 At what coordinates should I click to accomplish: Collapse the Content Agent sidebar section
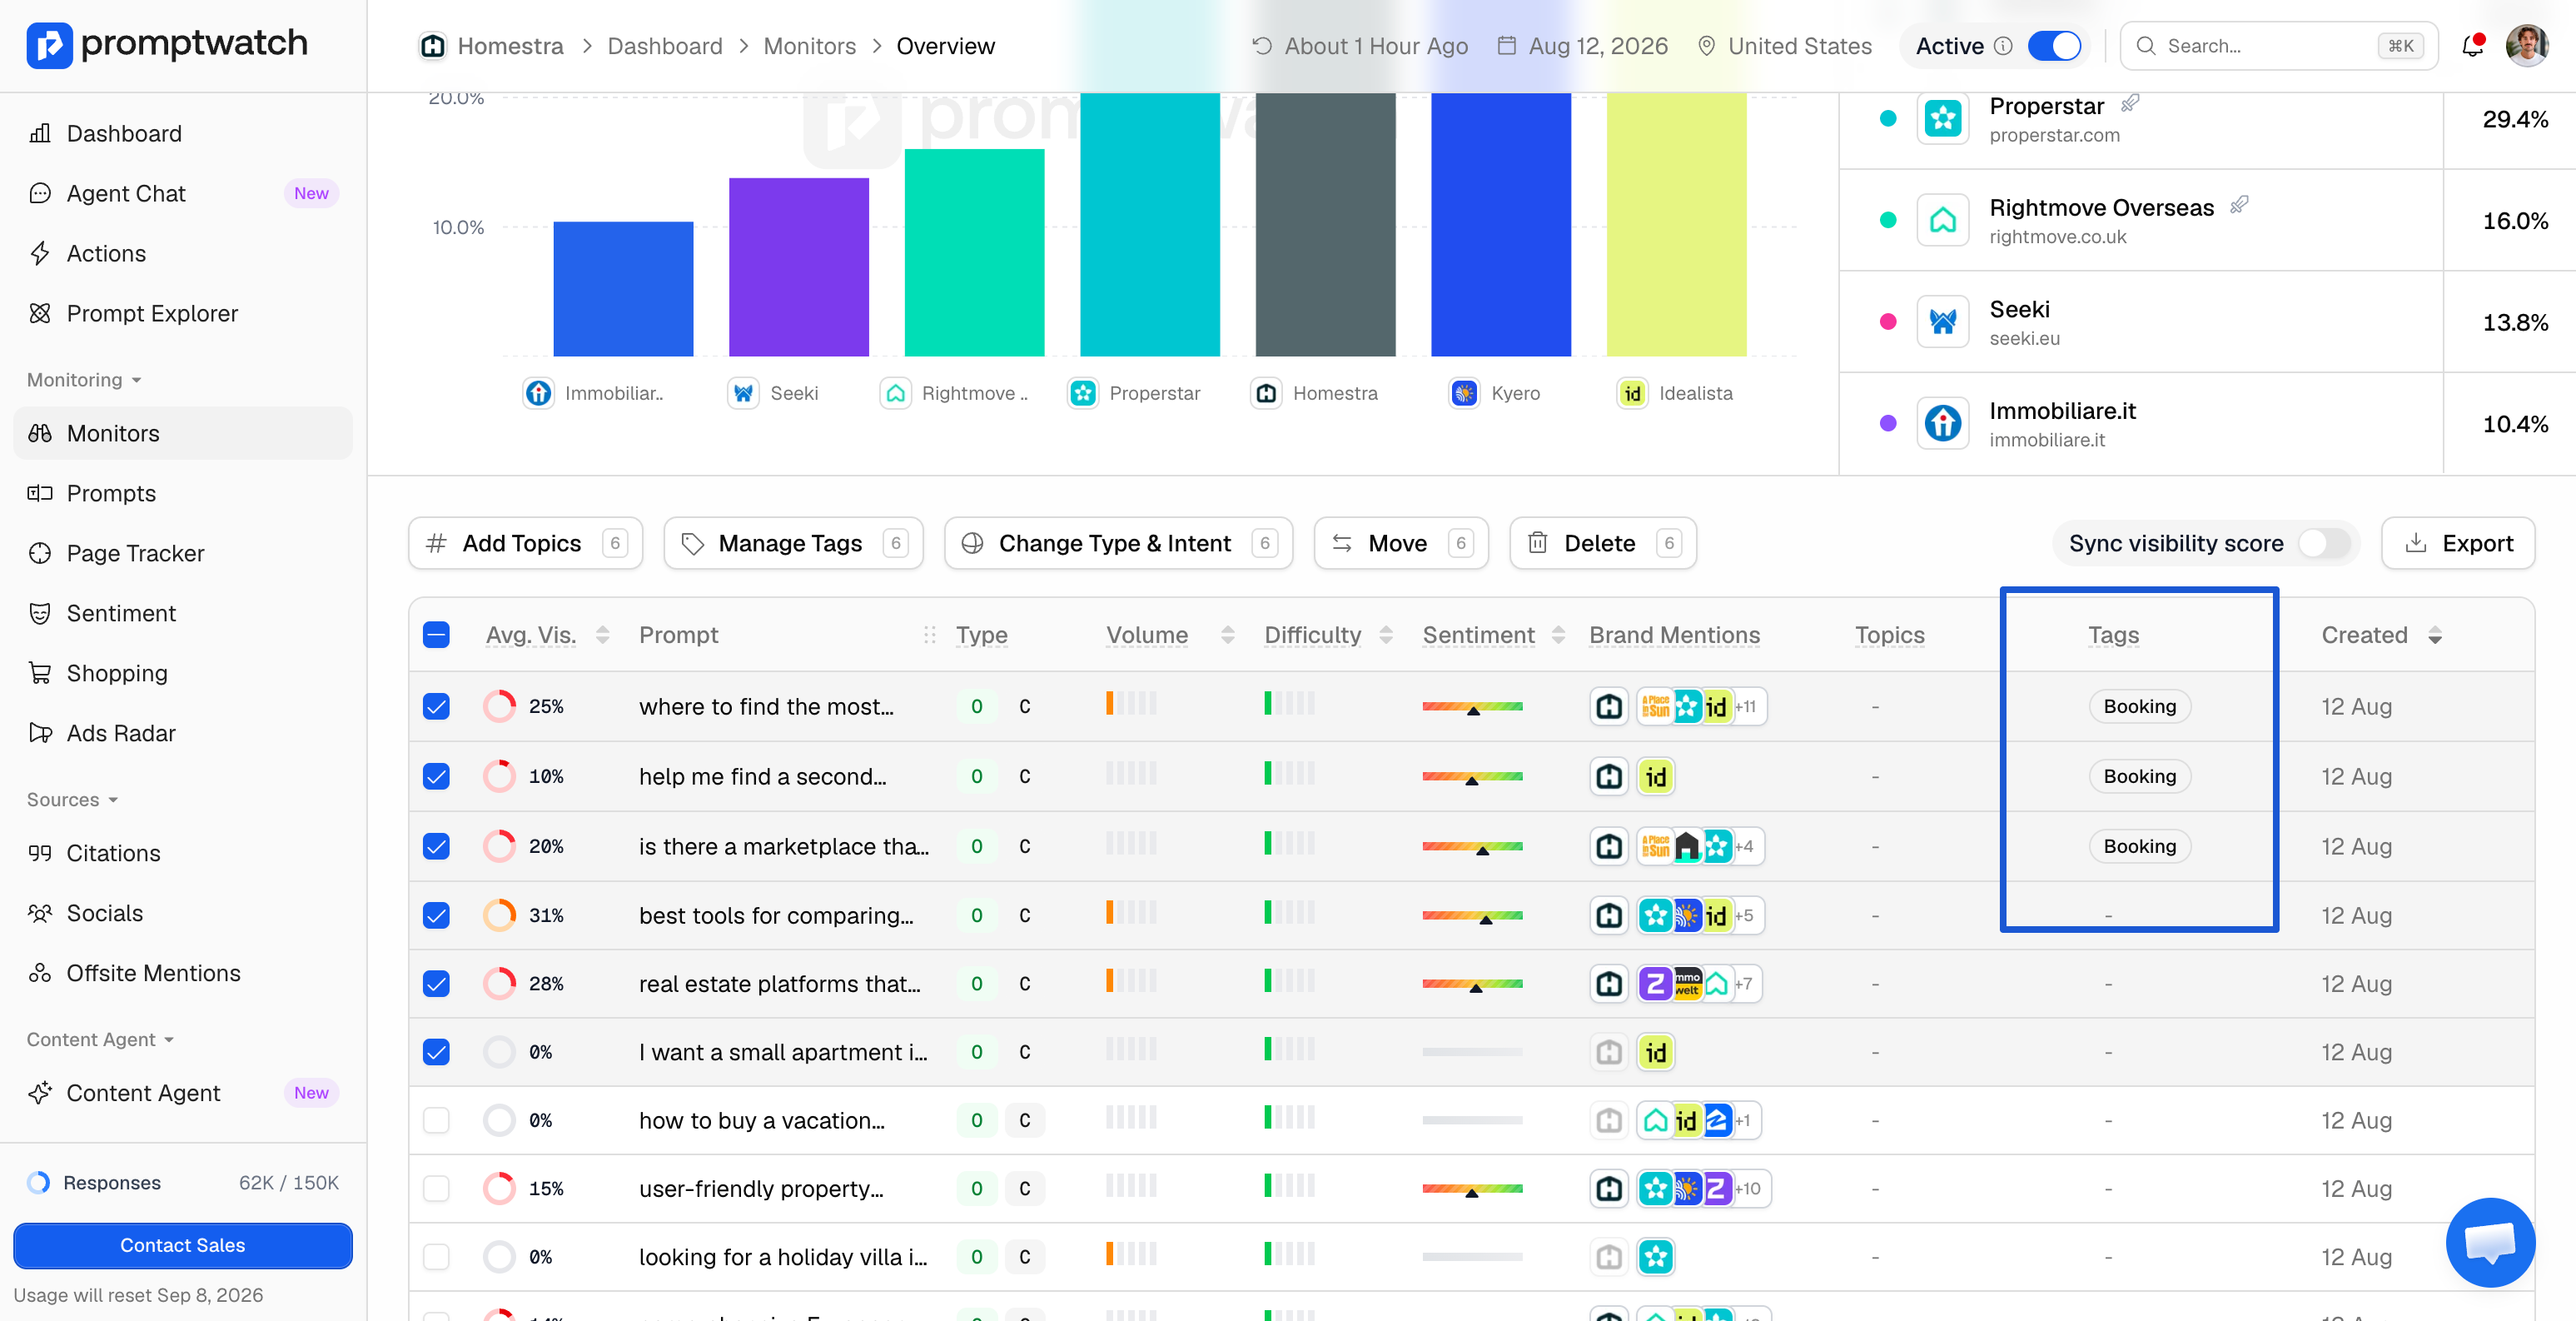[x=101, y=1039]
